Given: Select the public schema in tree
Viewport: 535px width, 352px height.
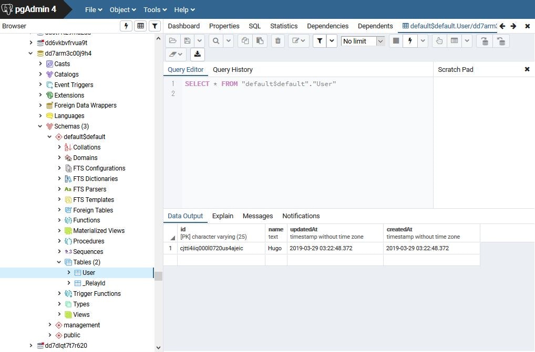Looking at the screenshot, I should click(x=71, y=335).
